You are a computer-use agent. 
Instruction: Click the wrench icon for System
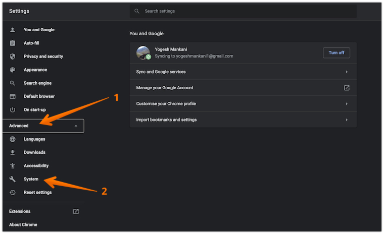(13, 179)
